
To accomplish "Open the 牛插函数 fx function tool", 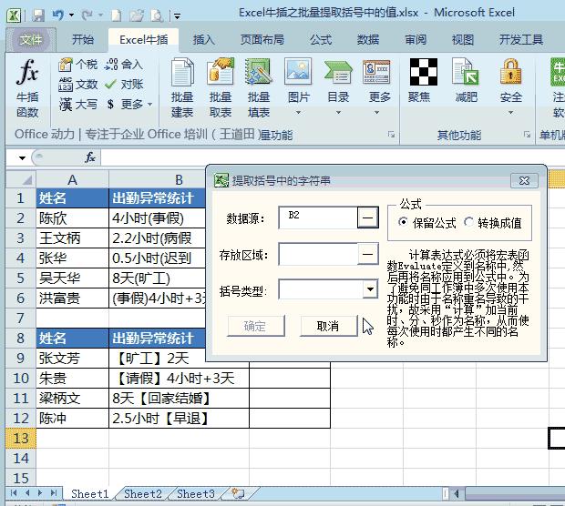I will pyautogui.click(x=27, y=88).
